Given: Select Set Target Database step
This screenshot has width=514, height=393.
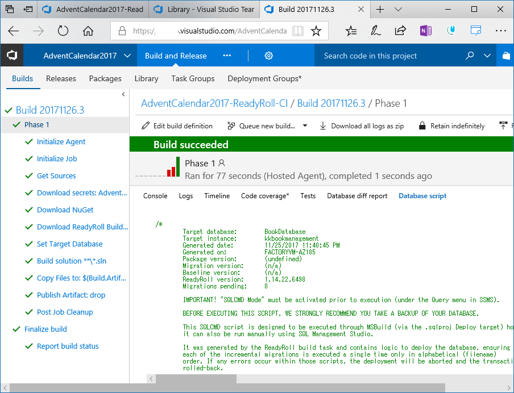Looking at the screenshot, I should click(69, 244).
